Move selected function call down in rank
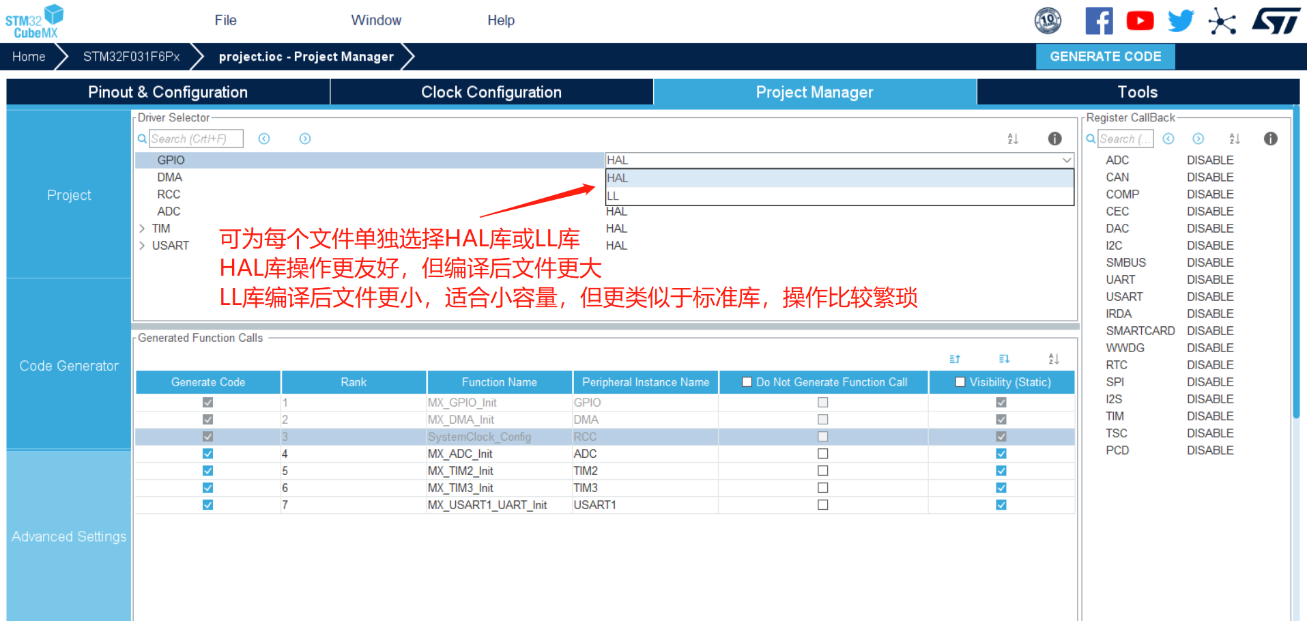Image resolution: width=1307 pixels, height=621 pixels. click(x=1004, y=359)
